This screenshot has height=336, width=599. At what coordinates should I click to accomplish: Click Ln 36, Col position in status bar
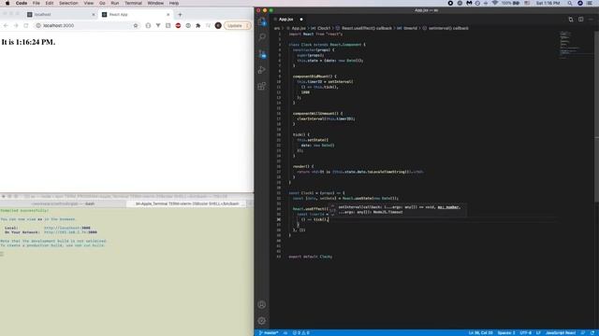pyautogui.click(x=480, y=332)
